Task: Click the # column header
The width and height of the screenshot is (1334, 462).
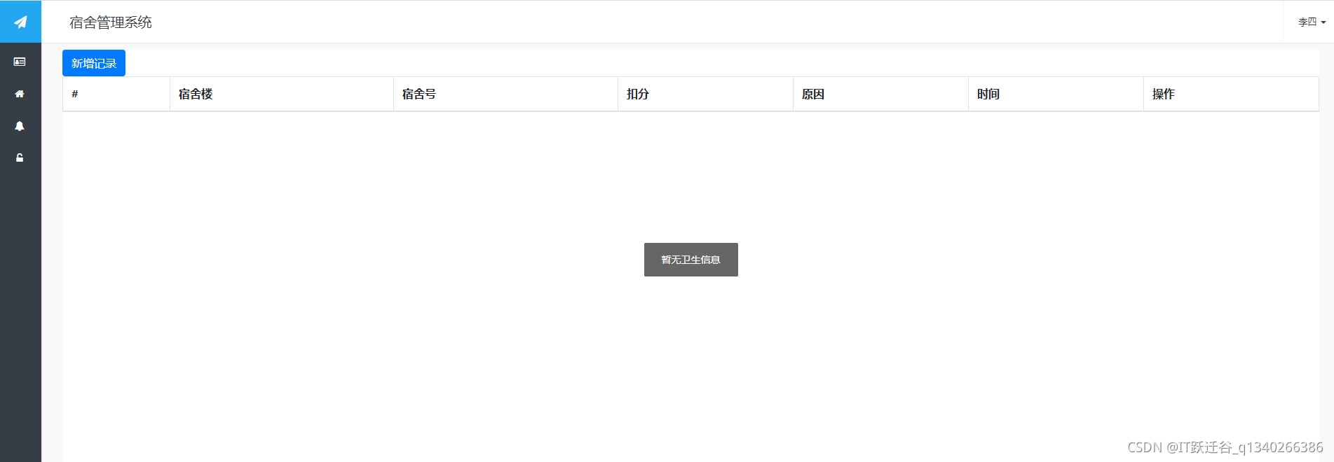Action: [116, 94]
